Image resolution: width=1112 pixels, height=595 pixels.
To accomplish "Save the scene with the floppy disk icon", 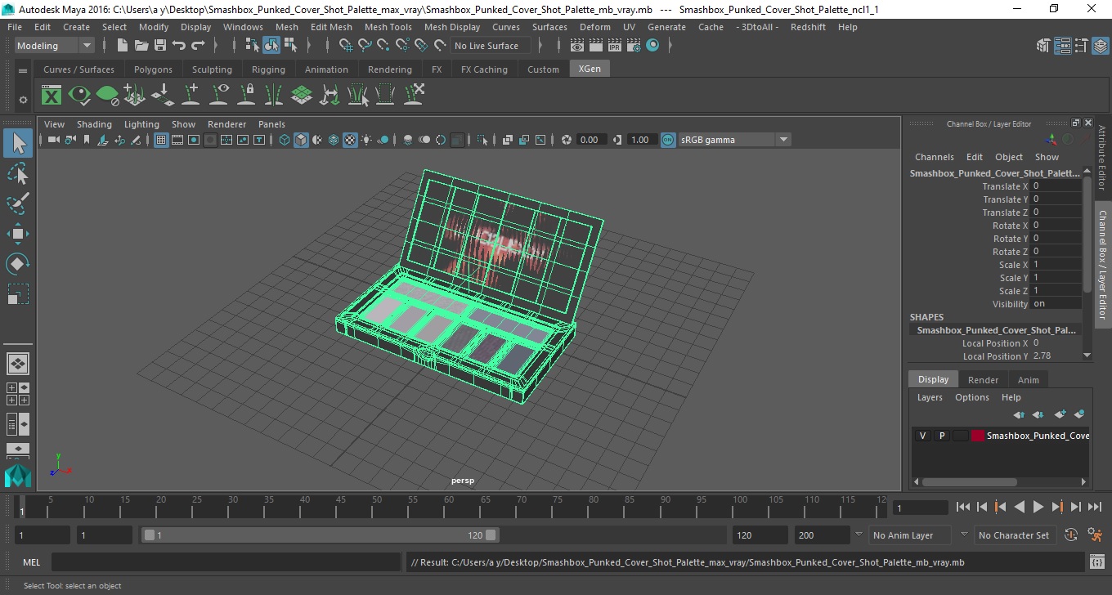I will 160,46.
